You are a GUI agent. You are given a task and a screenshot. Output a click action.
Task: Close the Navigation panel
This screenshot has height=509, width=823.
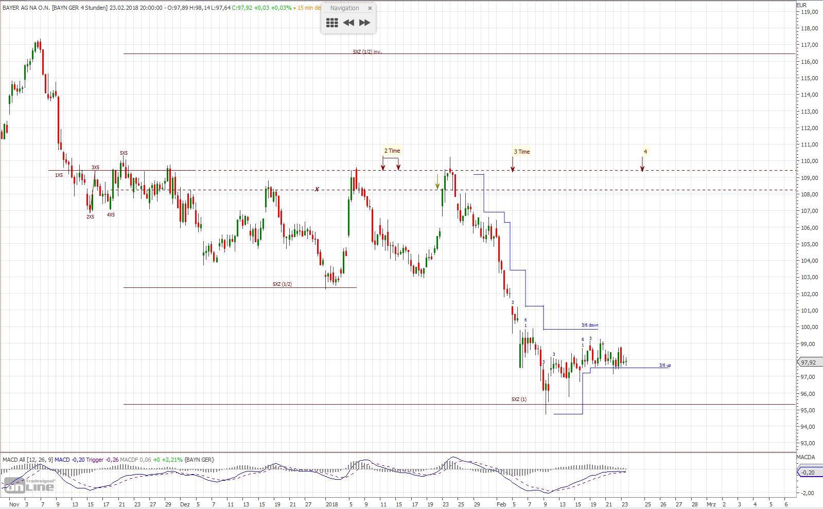[370, 8]
